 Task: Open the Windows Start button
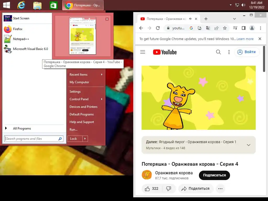click(x=7, y=5)
